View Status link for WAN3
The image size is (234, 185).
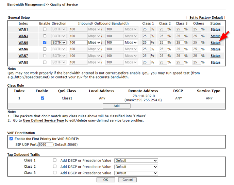tap(216, 36)
